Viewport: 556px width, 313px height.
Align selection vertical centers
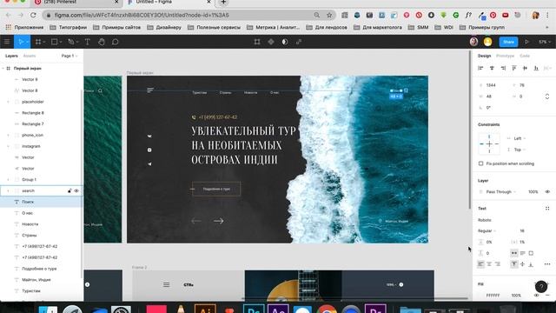coord(525,68)
